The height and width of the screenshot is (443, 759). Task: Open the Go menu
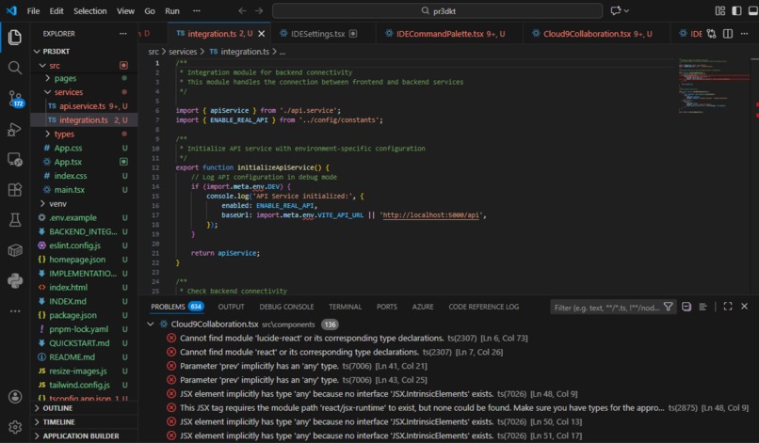(150, 10)
